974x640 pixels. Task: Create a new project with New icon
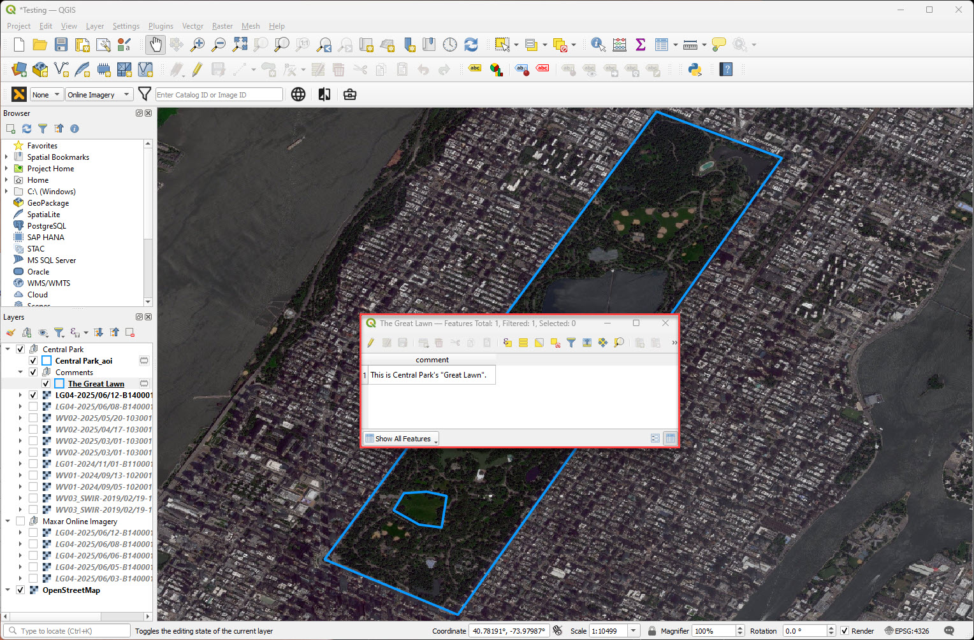(19, 45)
